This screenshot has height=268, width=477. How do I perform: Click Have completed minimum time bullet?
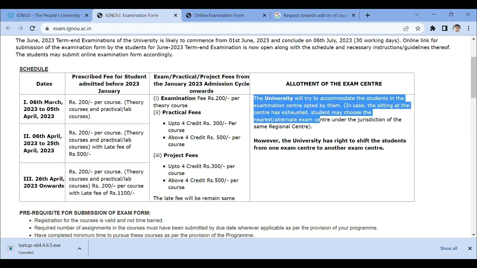[144, 235]
